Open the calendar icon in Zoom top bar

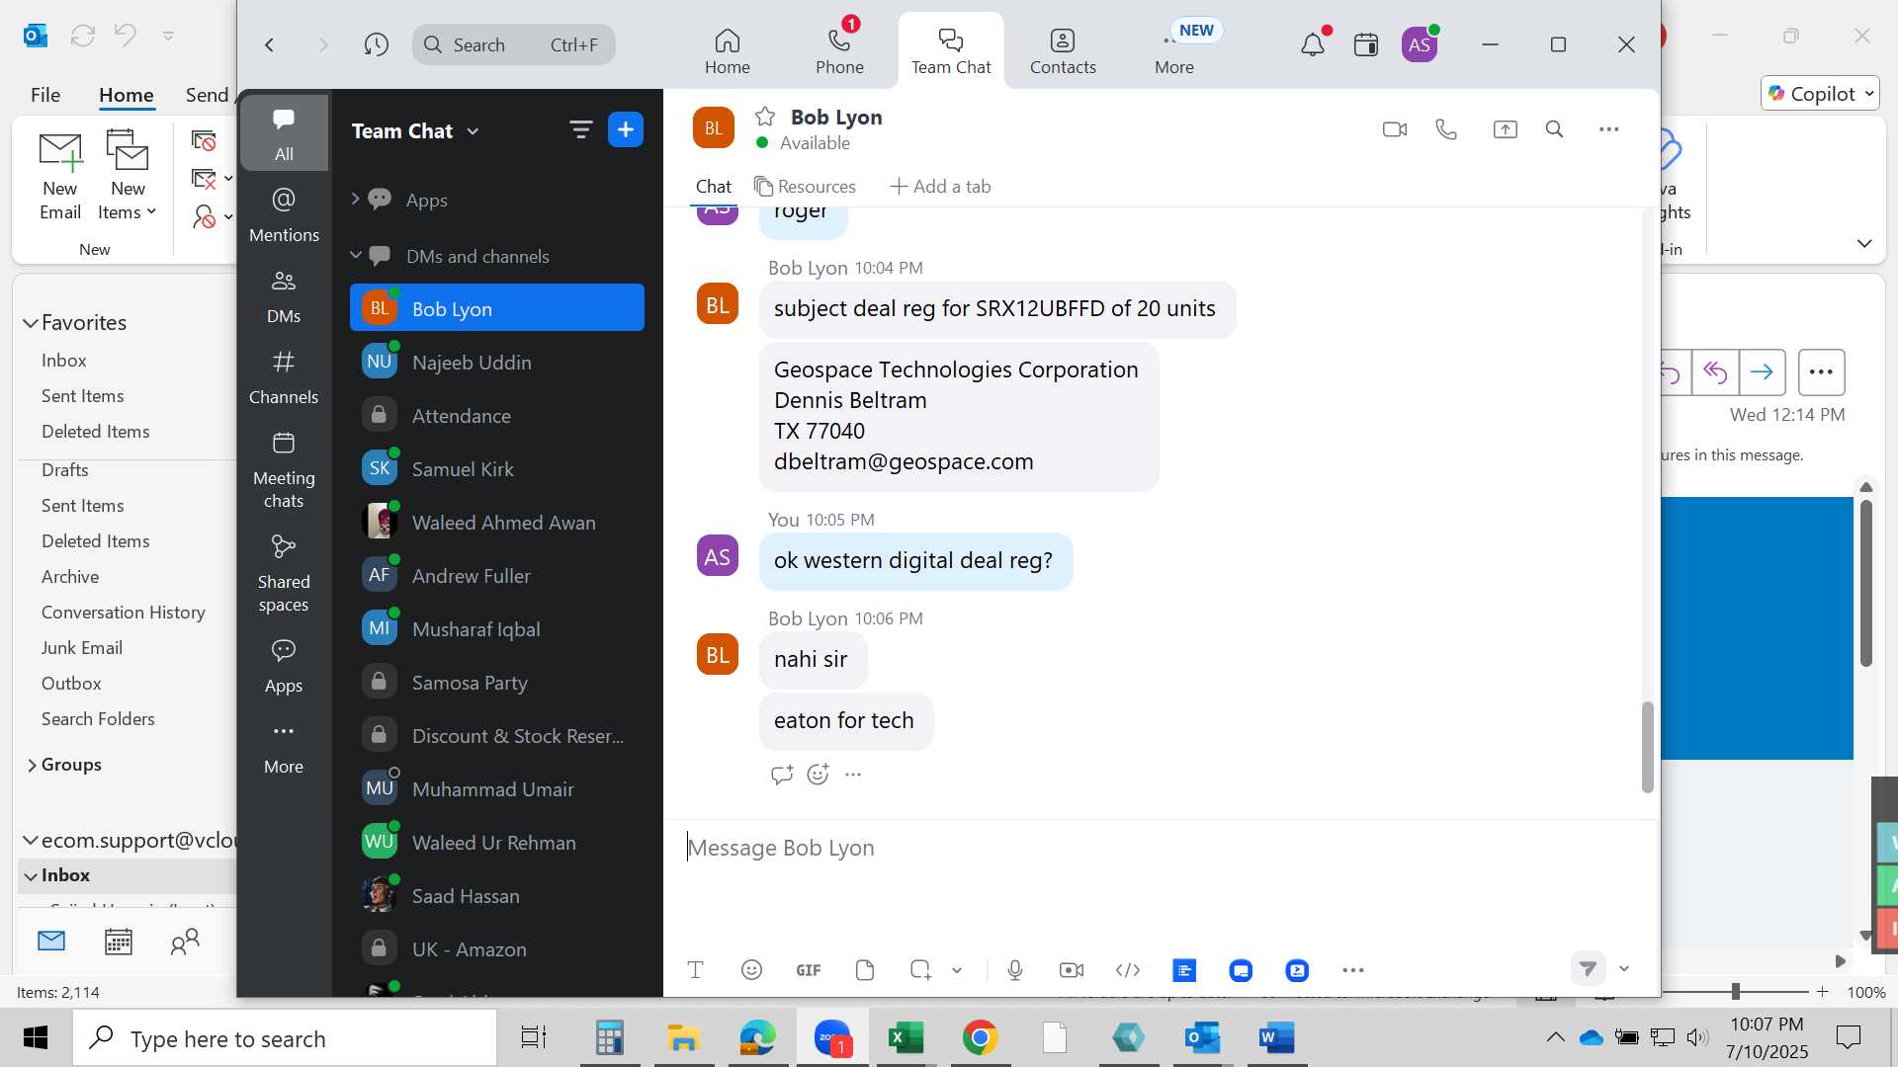(x=1366, y=44)
